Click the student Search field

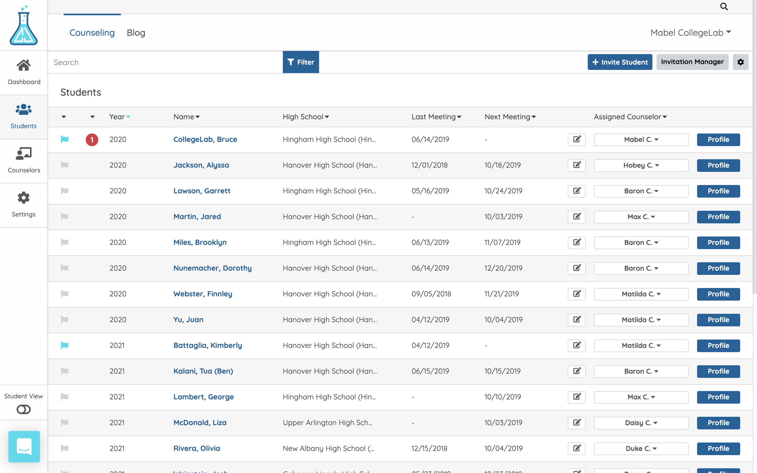(x=165, y=62)
